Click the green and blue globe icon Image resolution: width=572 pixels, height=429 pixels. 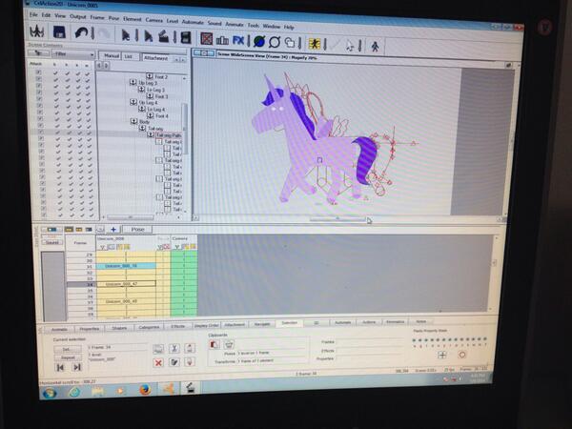259,41
